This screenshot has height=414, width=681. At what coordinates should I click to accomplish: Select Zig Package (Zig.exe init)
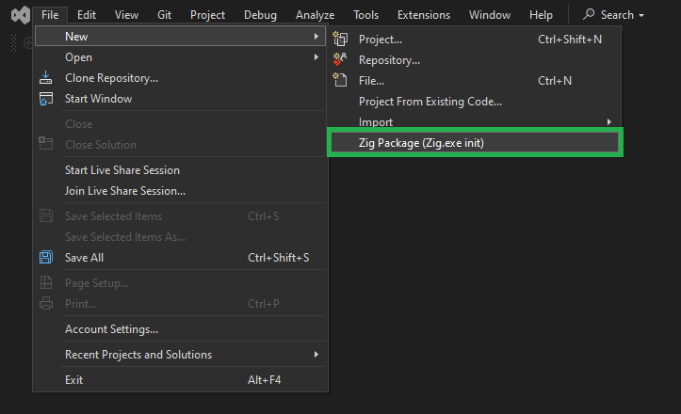pyautogui.click(x=475, y=143)
